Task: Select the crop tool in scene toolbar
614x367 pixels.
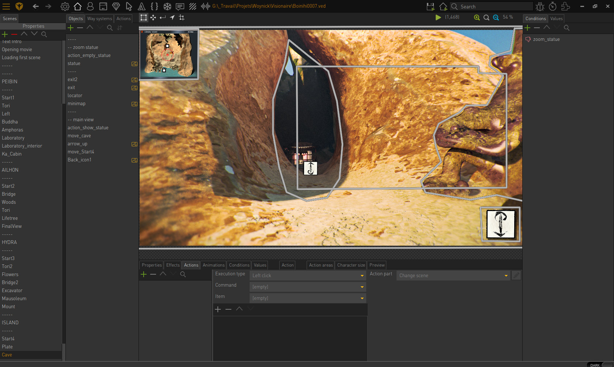Action: coord(182,18)
